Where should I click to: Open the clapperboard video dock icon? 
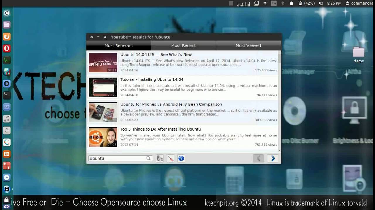point(6,189)
